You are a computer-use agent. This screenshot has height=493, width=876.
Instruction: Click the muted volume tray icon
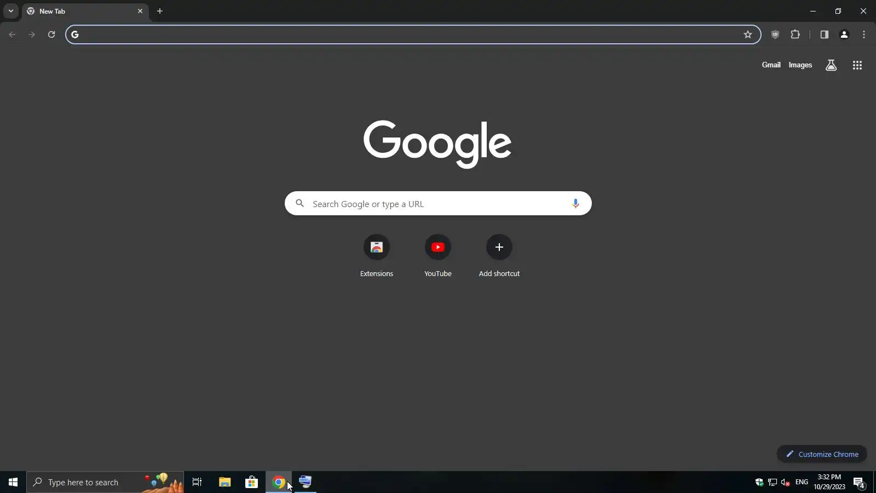(x=786, y=482)
